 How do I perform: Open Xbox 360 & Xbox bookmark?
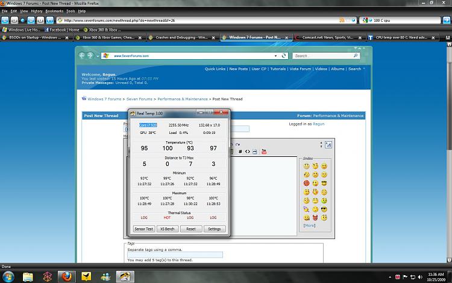tap(102, 30)
